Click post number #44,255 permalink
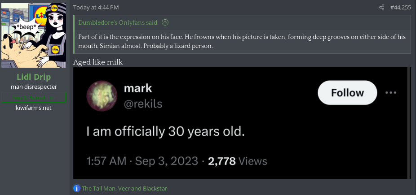The height and width of the screenshot is (195, 416). tap(401, 7)
